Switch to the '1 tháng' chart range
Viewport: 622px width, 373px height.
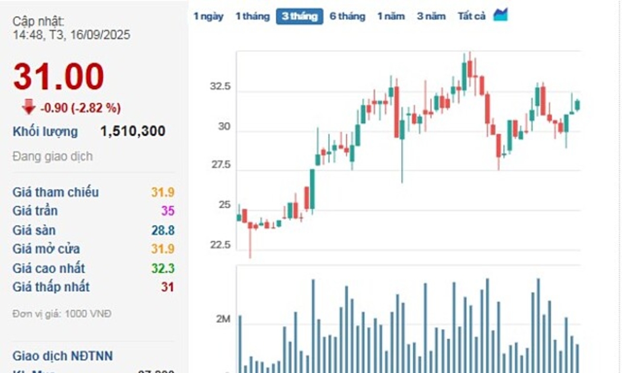tap(252, 17)
